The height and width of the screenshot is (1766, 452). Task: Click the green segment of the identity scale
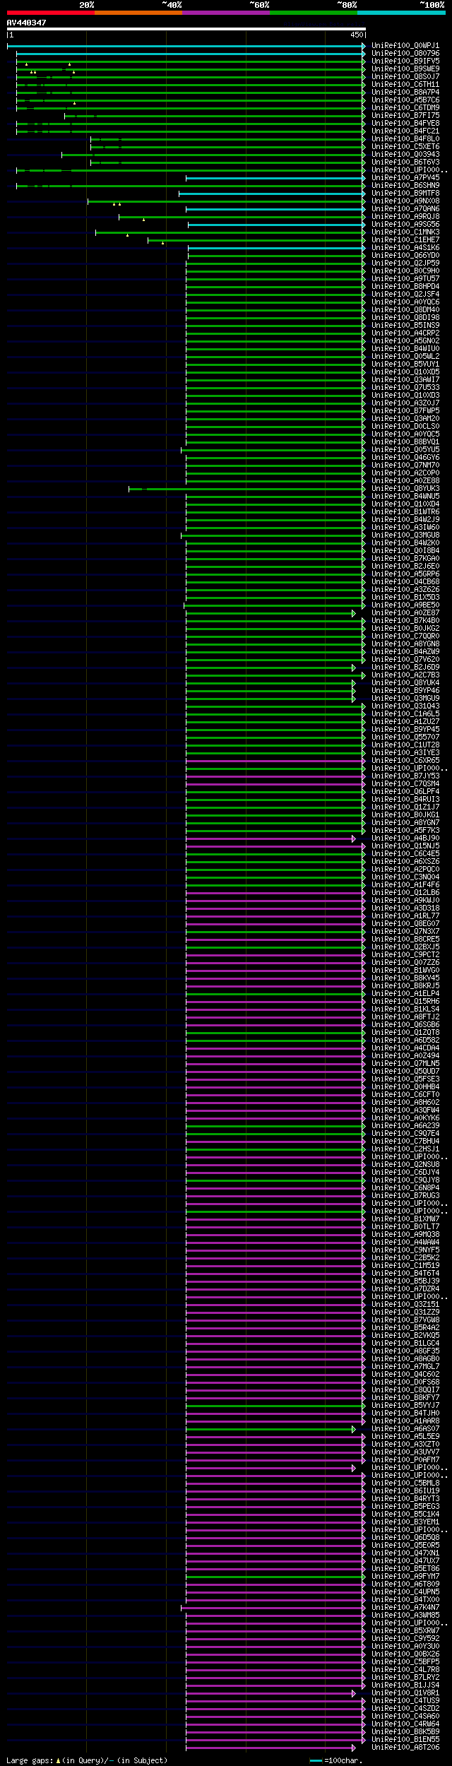tap(313, 13)
